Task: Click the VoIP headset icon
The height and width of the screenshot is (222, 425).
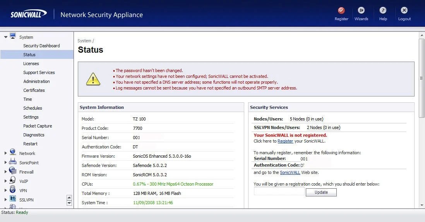Action: click(13, 180)
